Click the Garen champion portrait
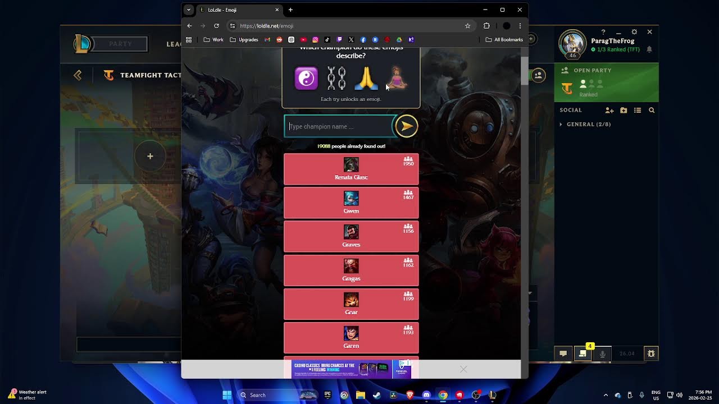Viewport: 719px width, 404px height. (351, 333)
